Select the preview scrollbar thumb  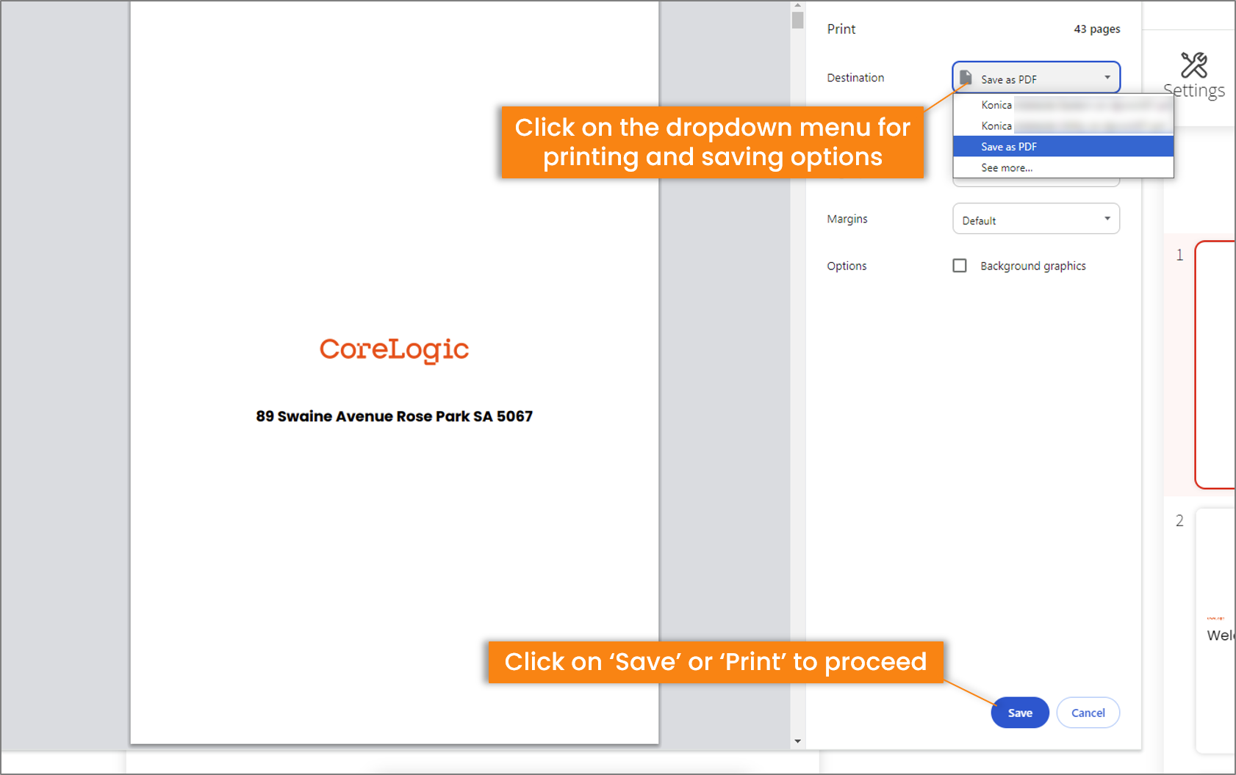798,20
